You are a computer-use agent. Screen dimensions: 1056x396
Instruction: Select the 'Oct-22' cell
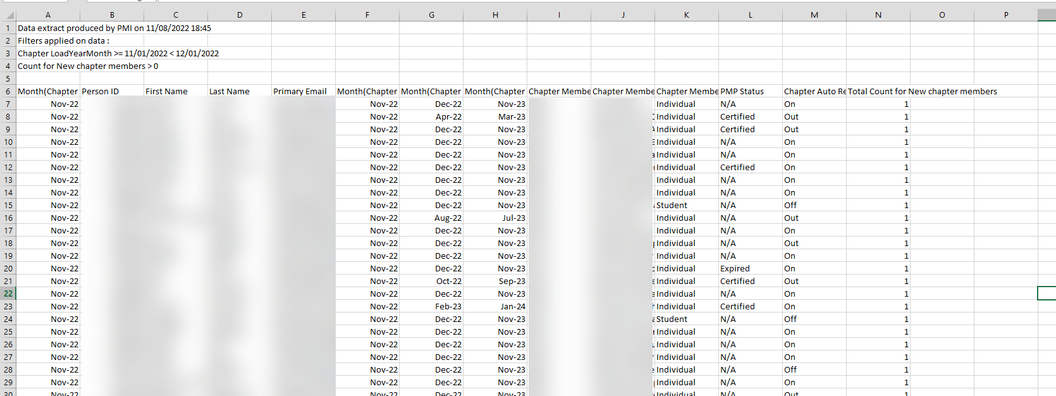(431, 281)
